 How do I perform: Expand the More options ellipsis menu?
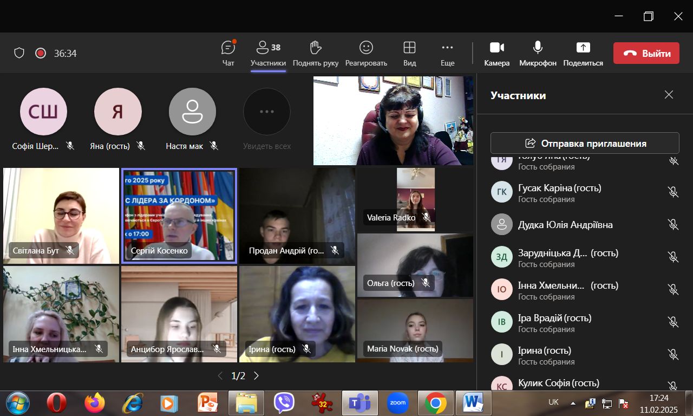447,48
